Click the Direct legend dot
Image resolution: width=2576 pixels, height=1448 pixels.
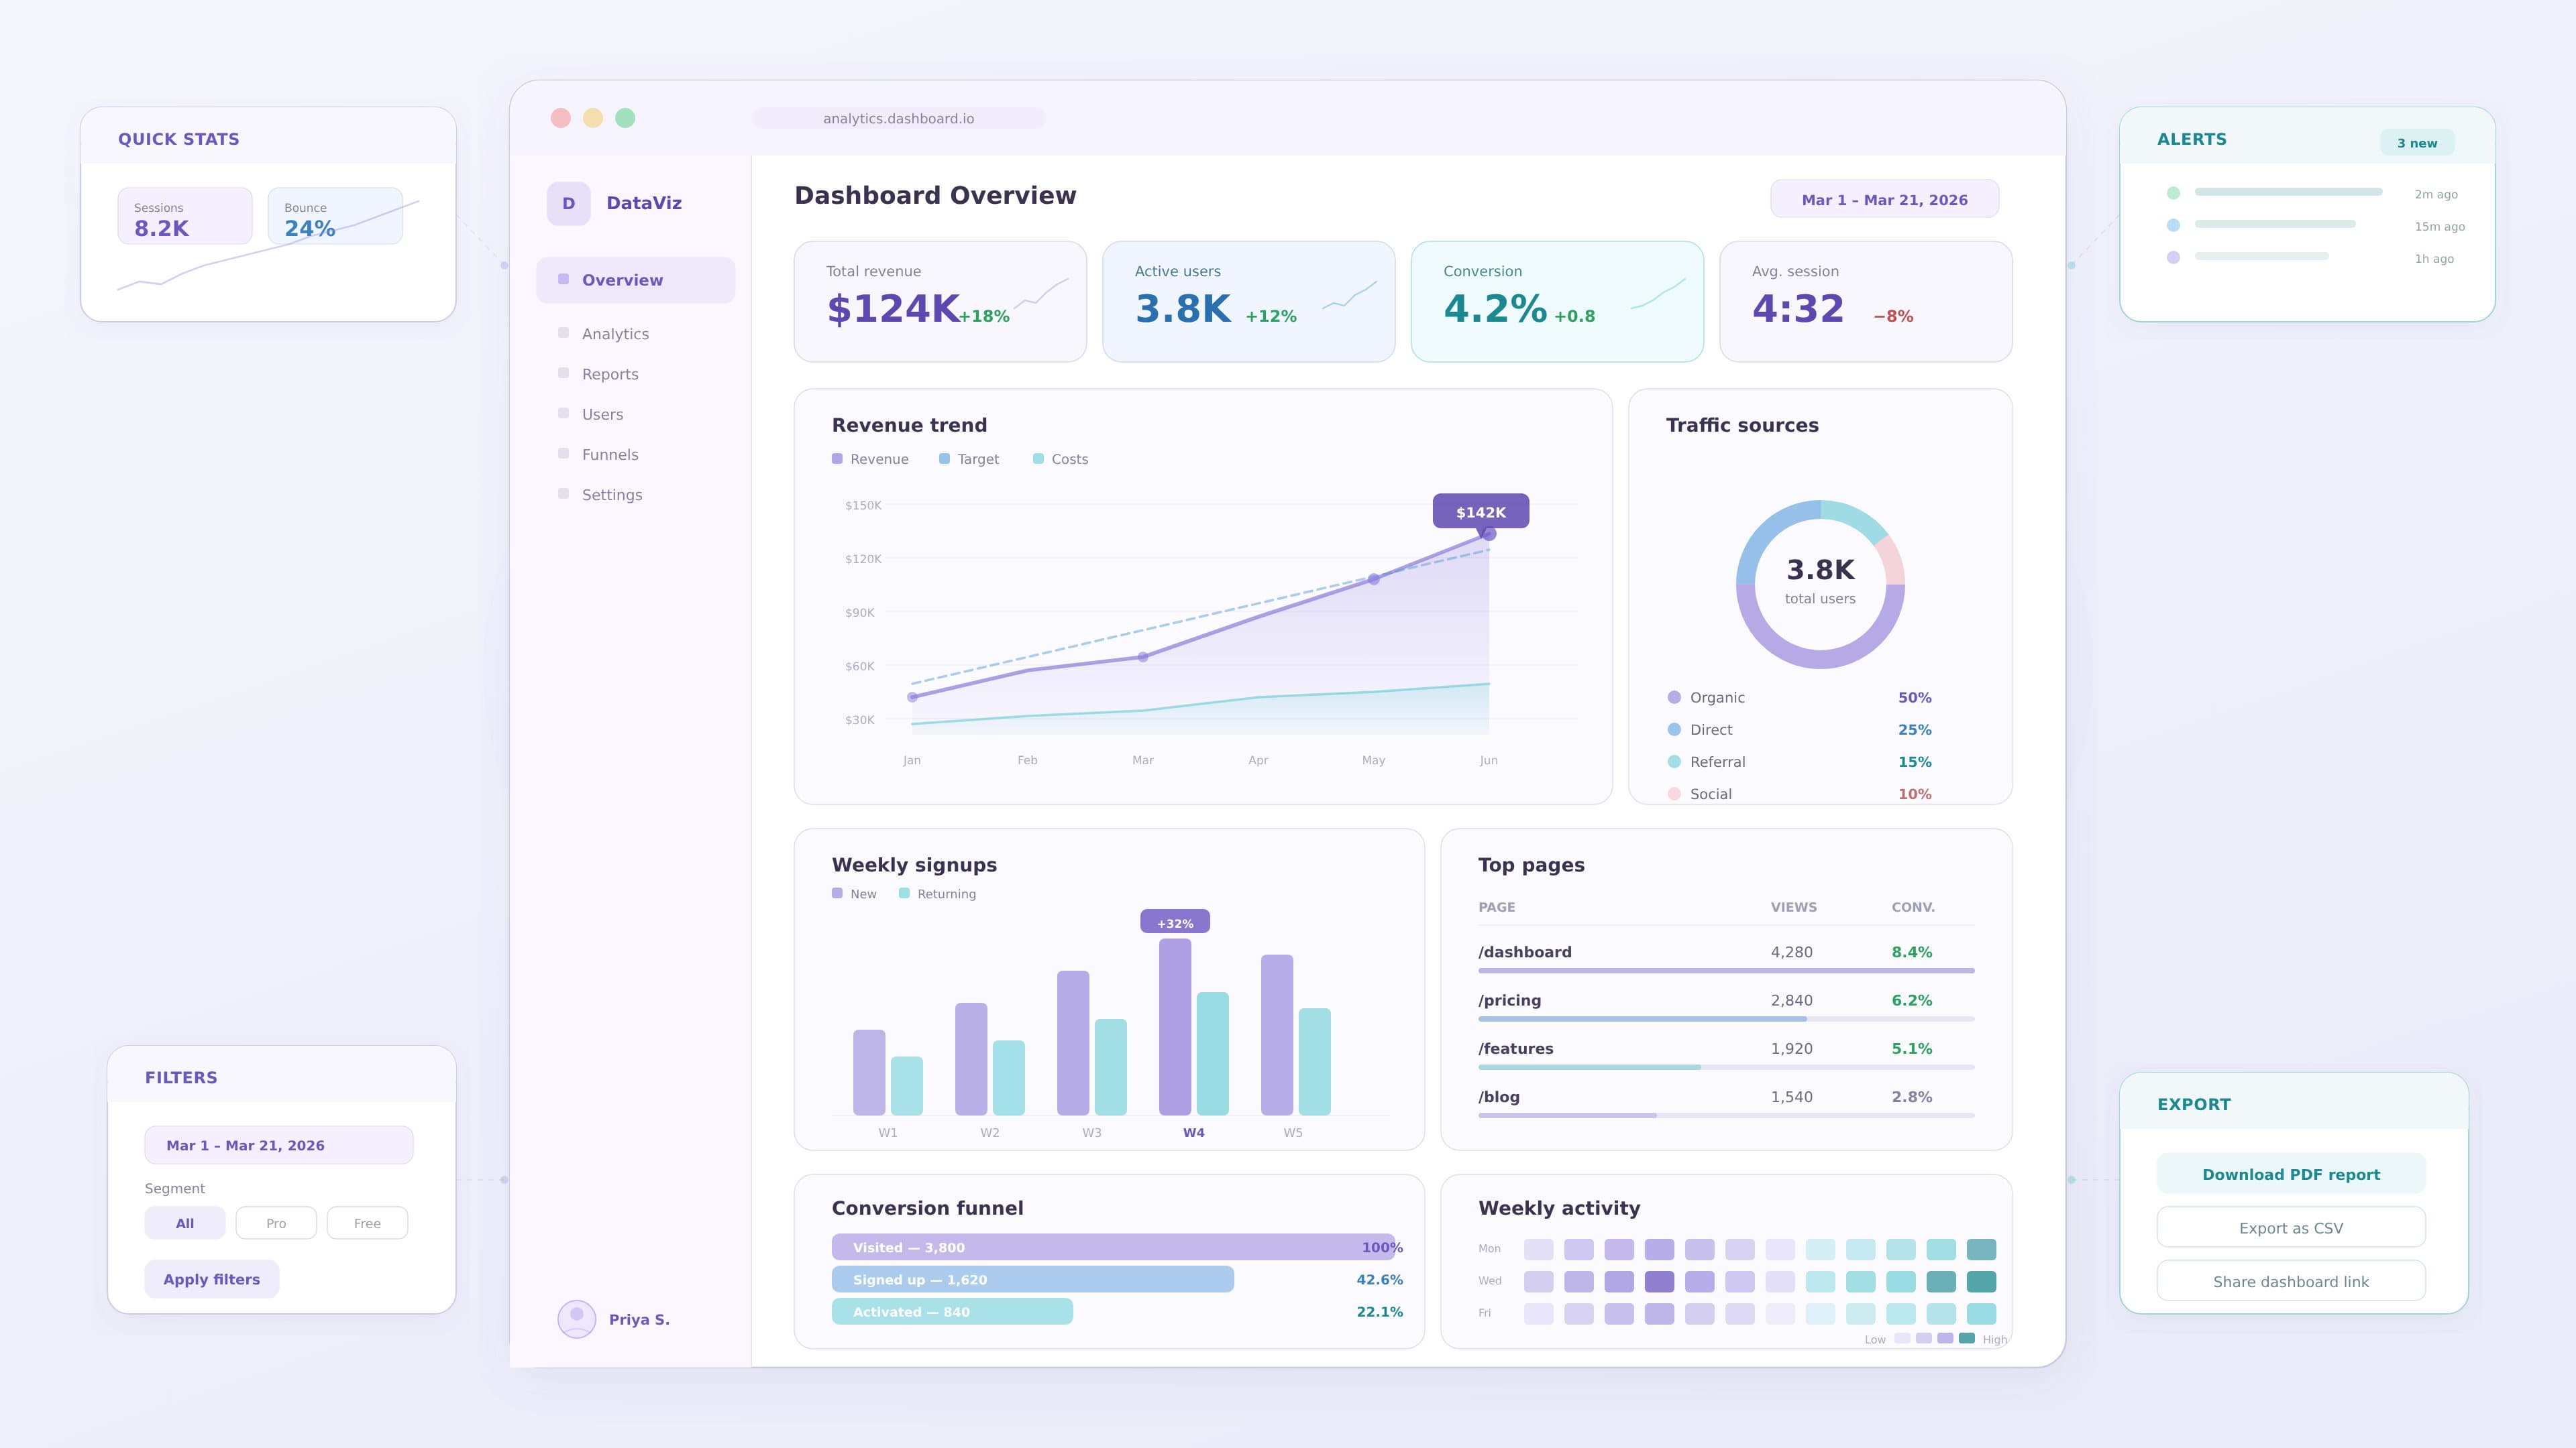1674,729
